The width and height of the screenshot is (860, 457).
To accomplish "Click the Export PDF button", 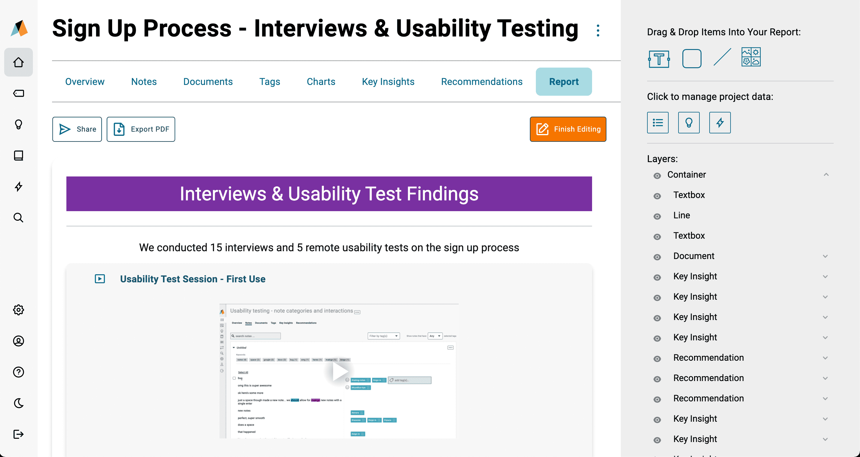I will pyautogui.click(x=141, y=129).
